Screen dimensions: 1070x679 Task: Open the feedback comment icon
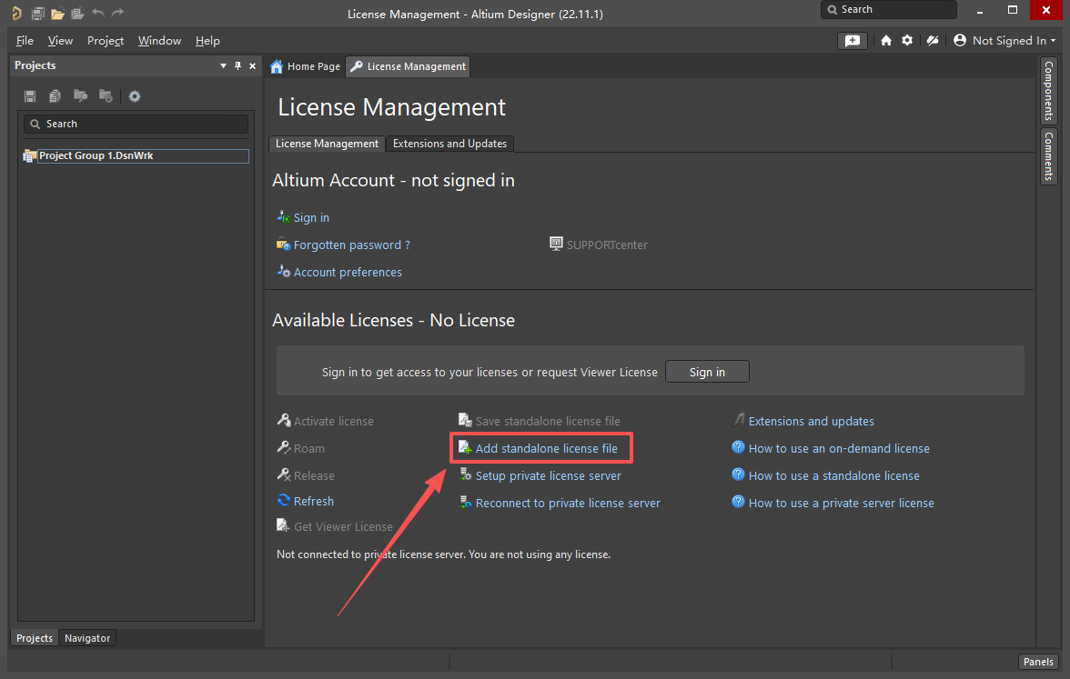click(852, 41)
